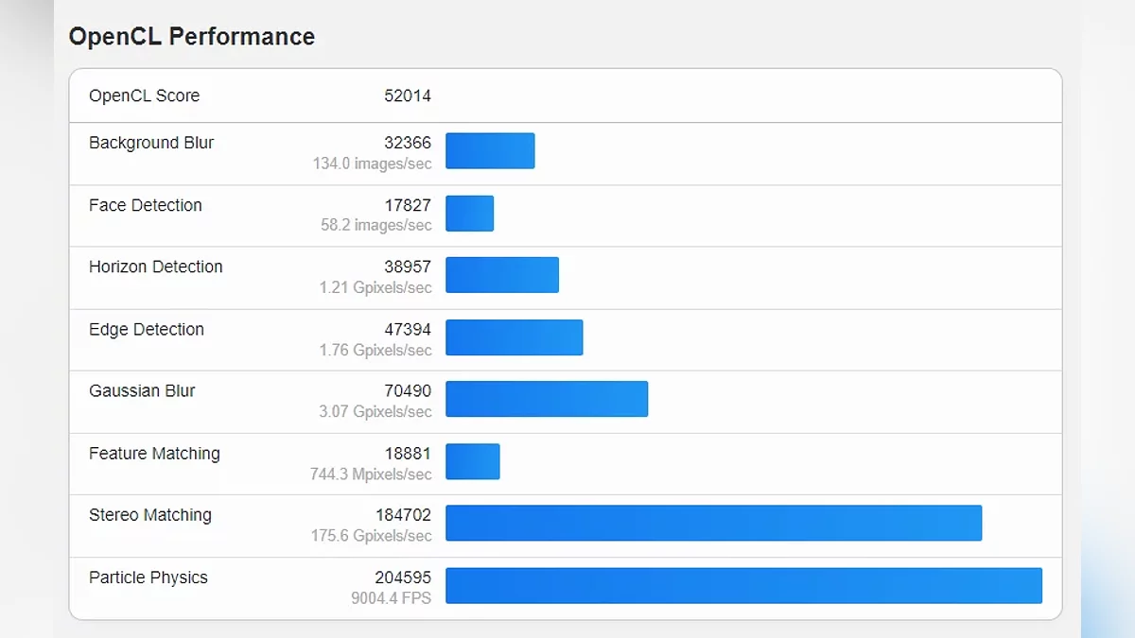Image resolution: width=1135 pixels, height=638 pixels.
Task: Select the Face Detection label
Action: point(146,205)
